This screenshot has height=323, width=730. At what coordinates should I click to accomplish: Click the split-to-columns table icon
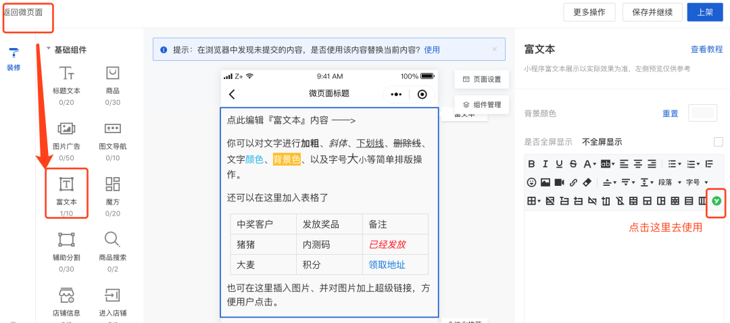pos(702,201)
